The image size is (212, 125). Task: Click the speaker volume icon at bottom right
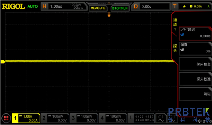coord(200,121)
